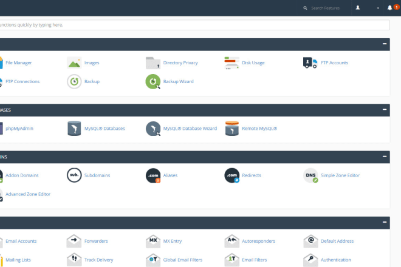Image resolution: width=401 pixels, height=267 pixels.
Task: Click the Authentication text link
Action: coord(336,260)
